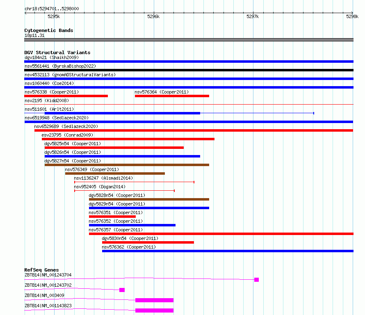Image resolution: width=365 pixels, height=315 pixels.
Task: Open nsv4532113 (gnomADStructuralVariants) label
Action: click(70, 75)
